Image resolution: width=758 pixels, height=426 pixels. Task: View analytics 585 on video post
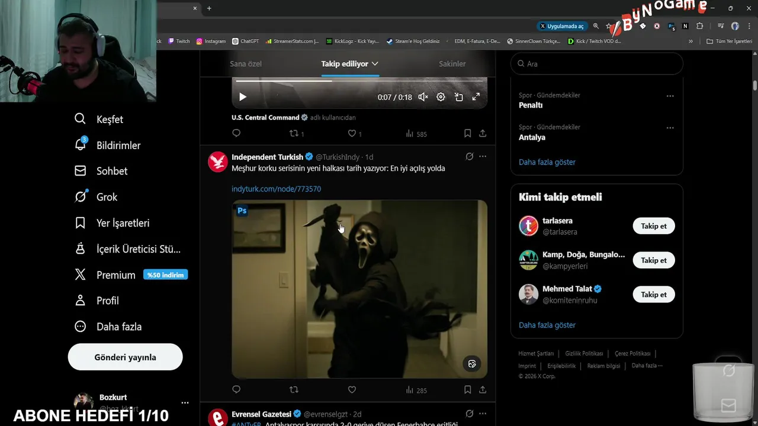(416, 134)
